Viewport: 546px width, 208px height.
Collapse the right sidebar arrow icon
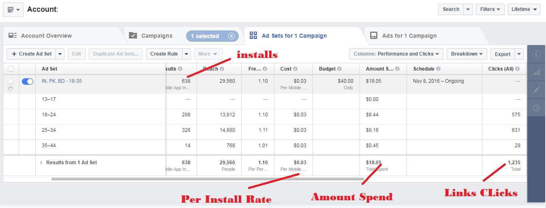click(x=536, y=54)
